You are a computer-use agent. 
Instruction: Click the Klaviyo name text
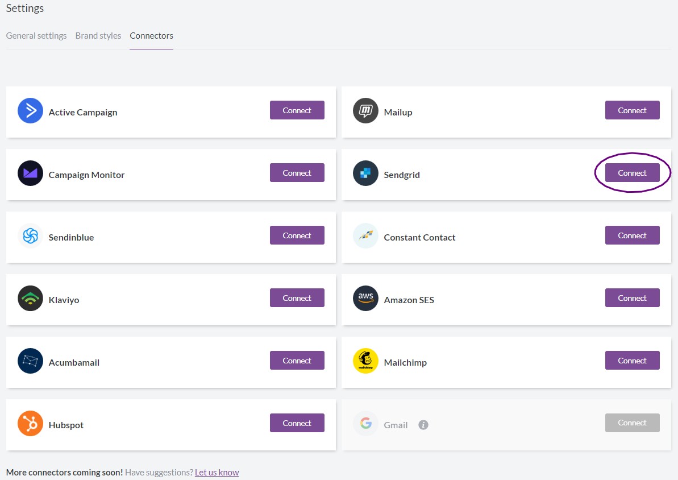64,300
